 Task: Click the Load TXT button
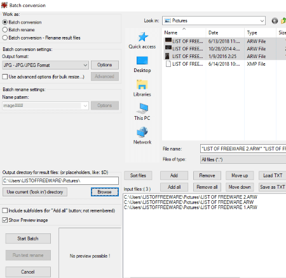coord(273,175)
